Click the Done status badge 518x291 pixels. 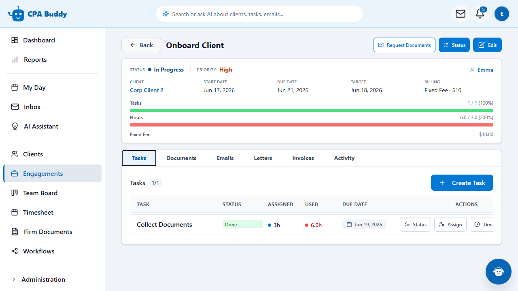(x=243, y=224)
